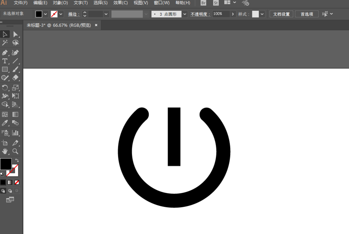349x234 pixels.
Task: Enable Draw Normal mode
Action: [3, 191]
